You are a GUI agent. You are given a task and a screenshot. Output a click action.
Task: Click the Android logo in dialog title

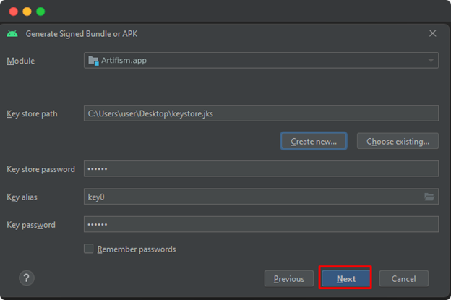coord(12,33)
